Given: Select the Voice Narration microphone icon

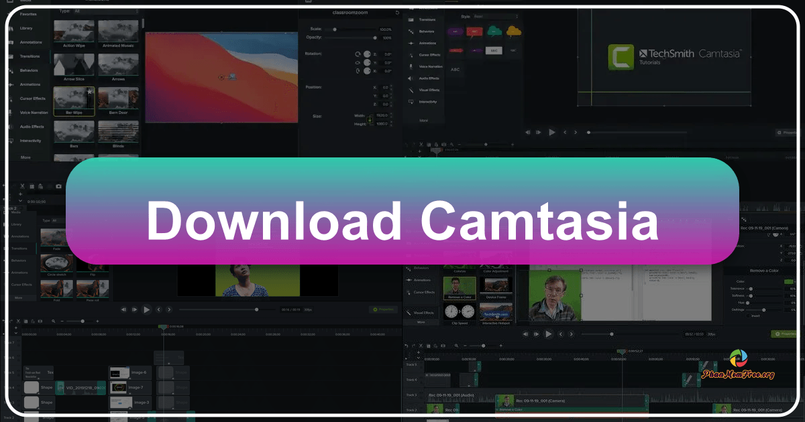Looking at the screenshot, I should coord(12,113).
